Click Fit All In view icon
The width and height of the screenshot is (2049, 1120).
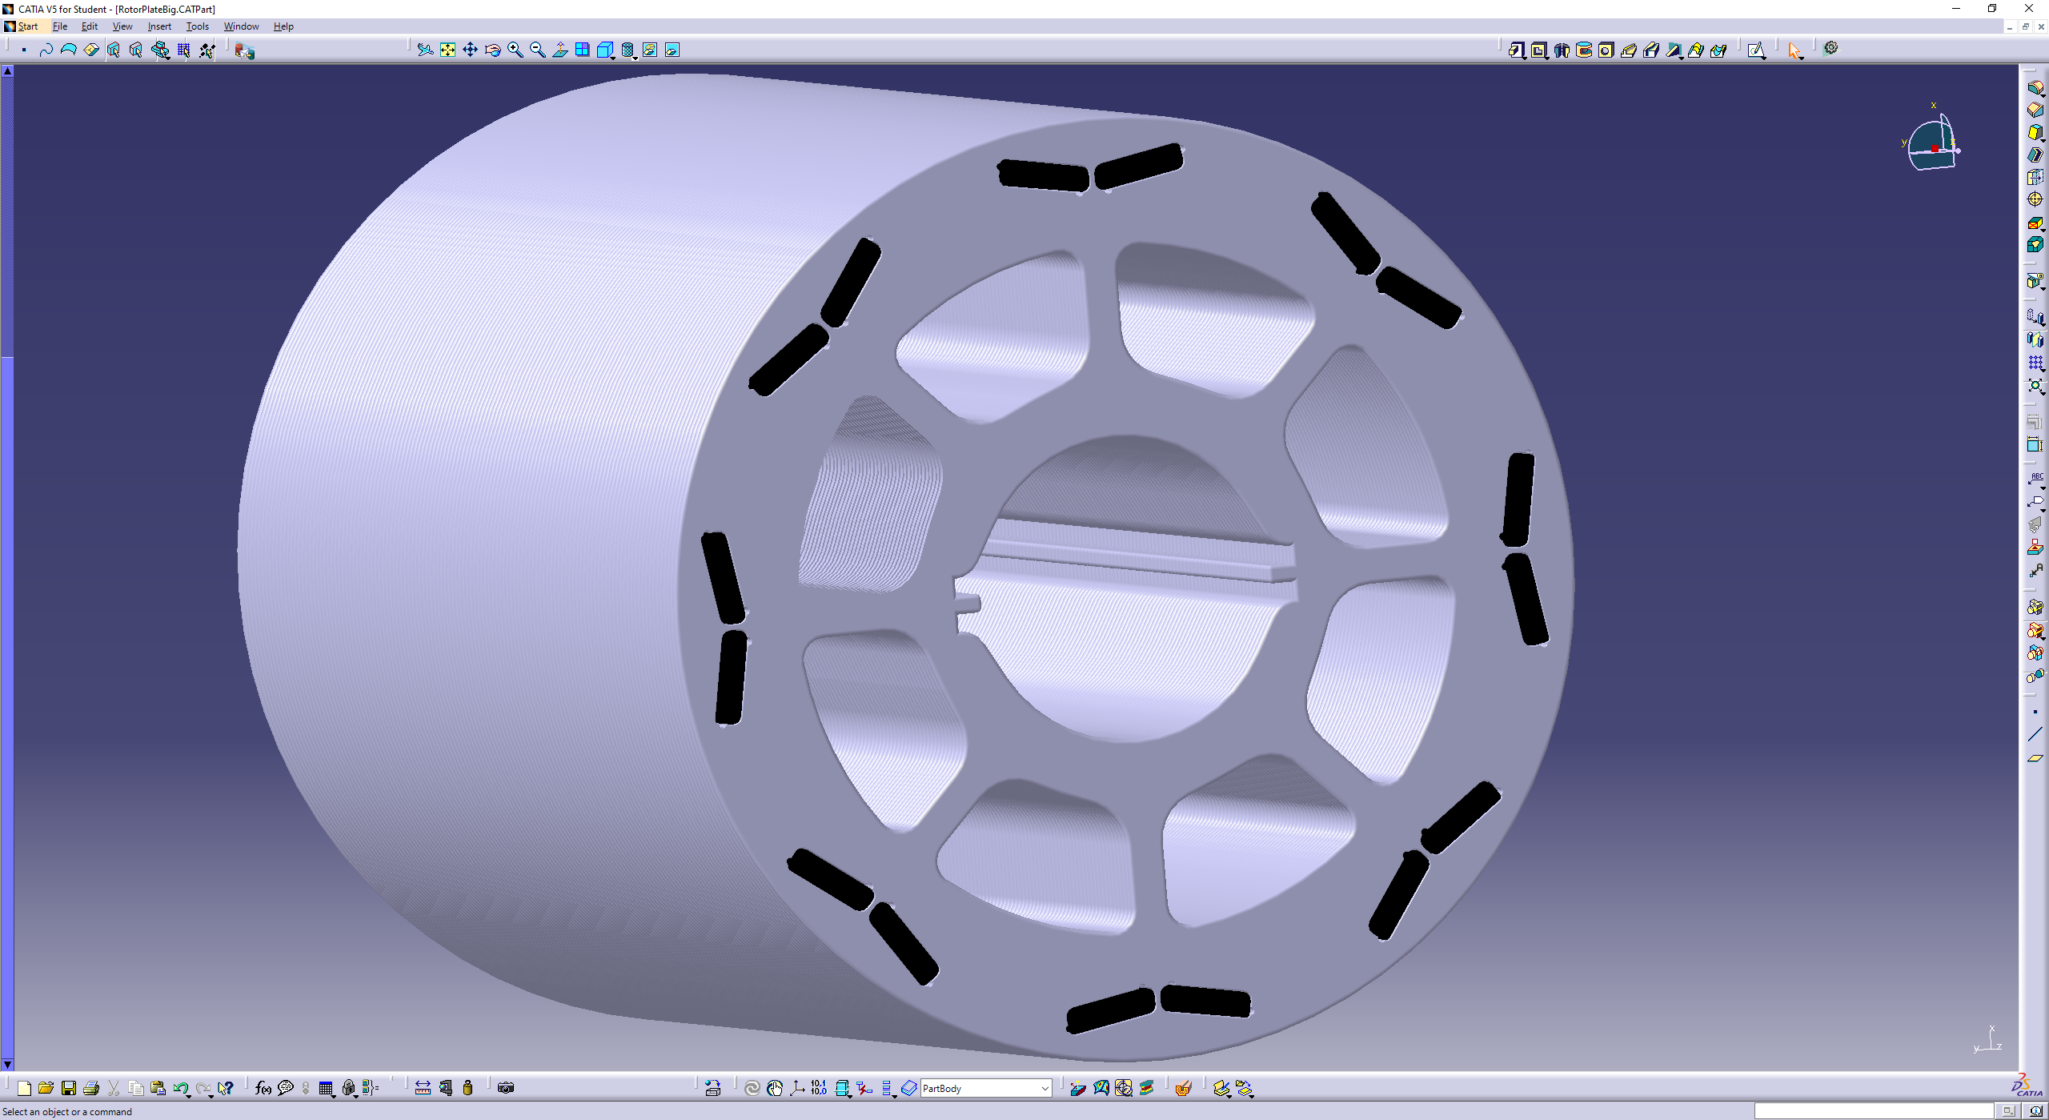pyautogui.click(x=447, y=50)
